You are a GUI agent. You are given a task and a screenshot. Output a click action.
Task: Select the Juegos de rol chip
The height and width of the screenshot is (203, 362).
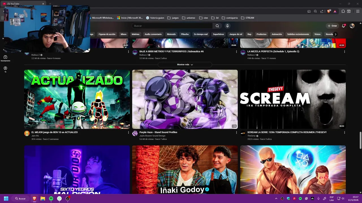(236, 34)
